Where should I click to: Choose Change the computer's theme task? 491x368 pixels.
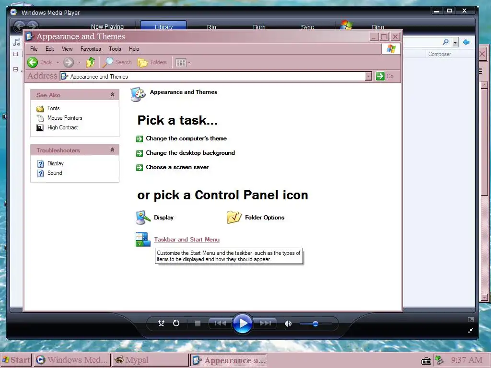coord(187,138)
